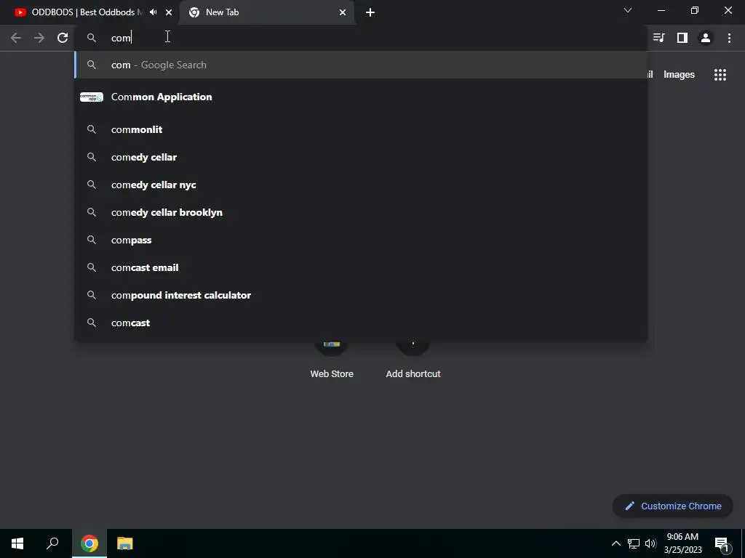The image size is (745, 558).
Task: Open the volume tray icon
Action: (x=650, y=543)
